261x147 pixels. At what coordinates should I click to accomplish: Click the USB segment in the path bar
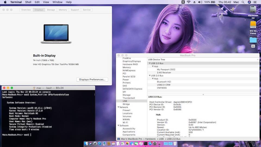coord(161,139)
